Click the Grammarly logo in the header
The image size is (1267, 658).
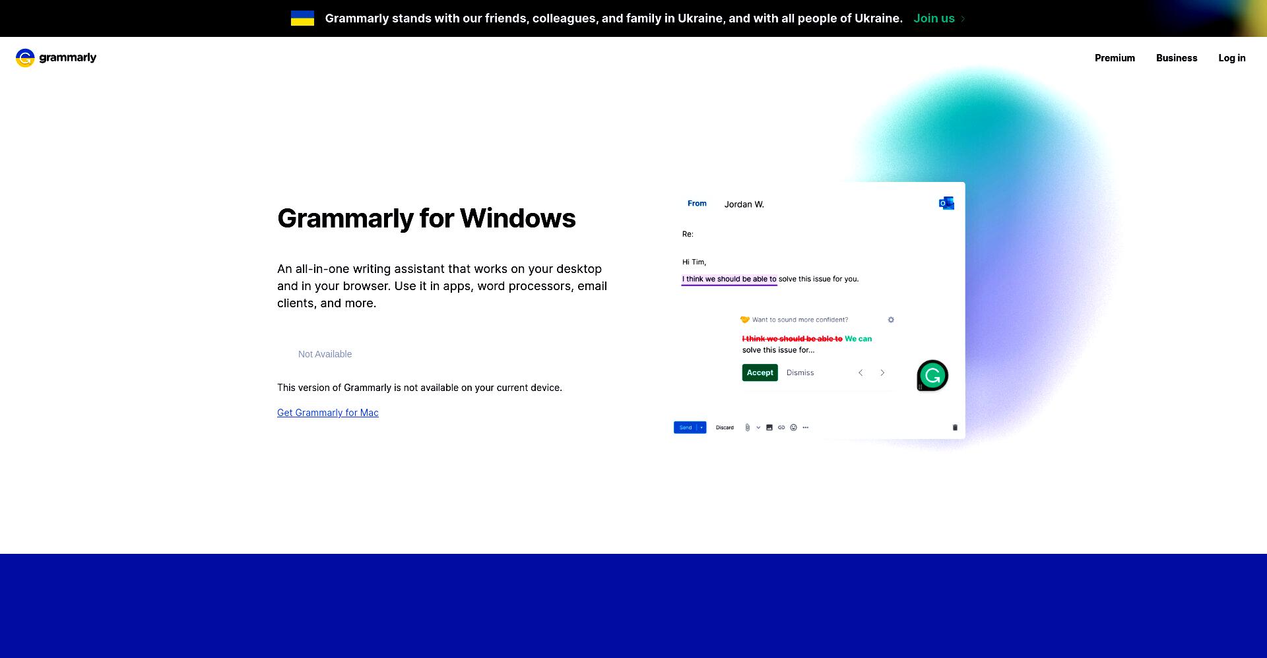coord(56,58)
